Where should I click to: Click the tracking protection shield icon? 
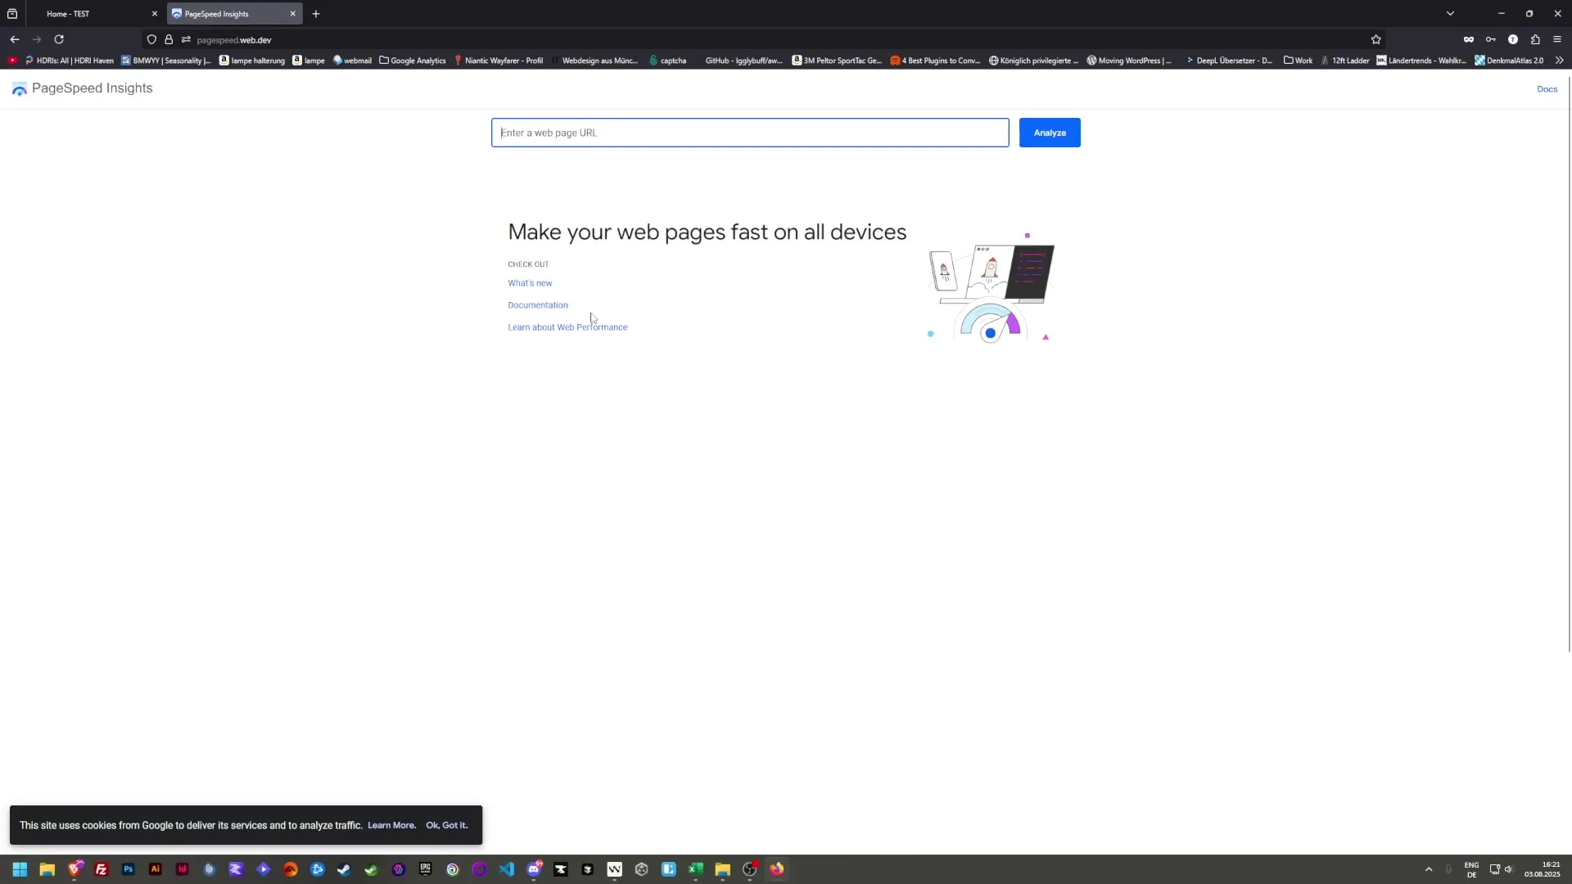tap(151, 39)
